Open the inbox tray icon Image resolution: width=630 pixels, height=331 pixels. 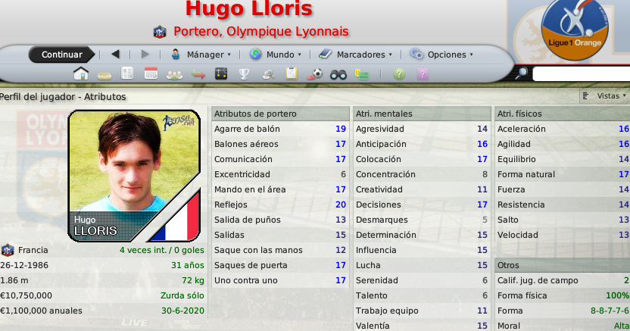(104, 76)
